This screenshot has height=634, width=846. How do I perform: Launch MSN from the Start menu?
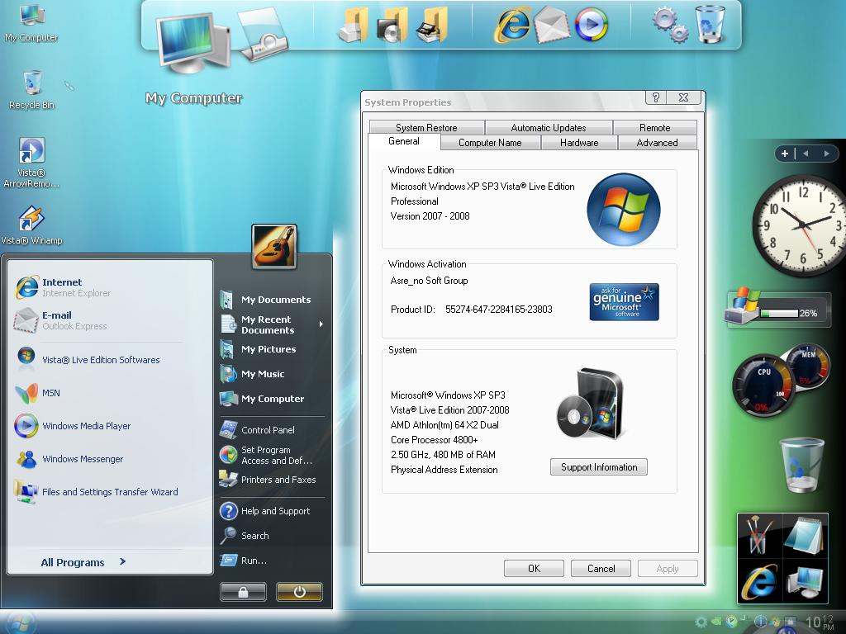point(38,393)
